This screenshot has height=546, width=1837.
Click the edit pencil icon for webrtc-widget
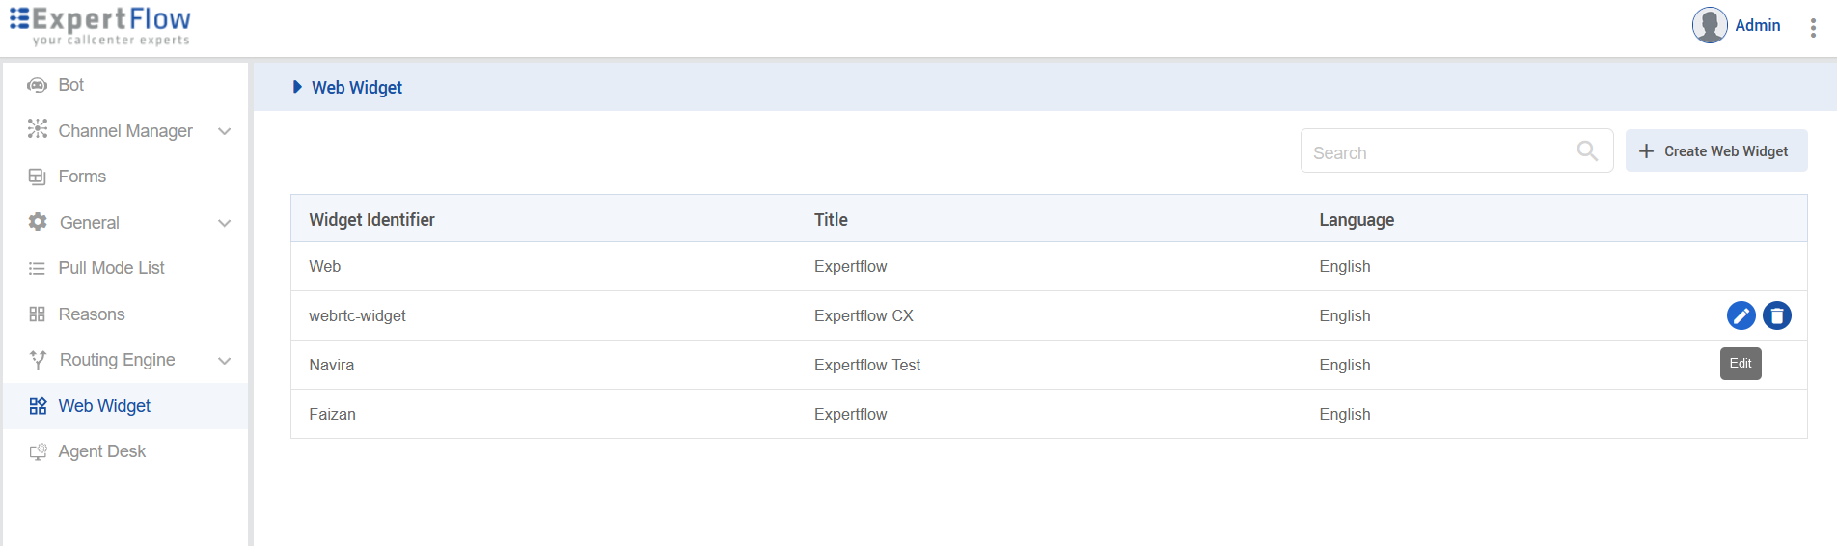click(x=1741, y=315)
